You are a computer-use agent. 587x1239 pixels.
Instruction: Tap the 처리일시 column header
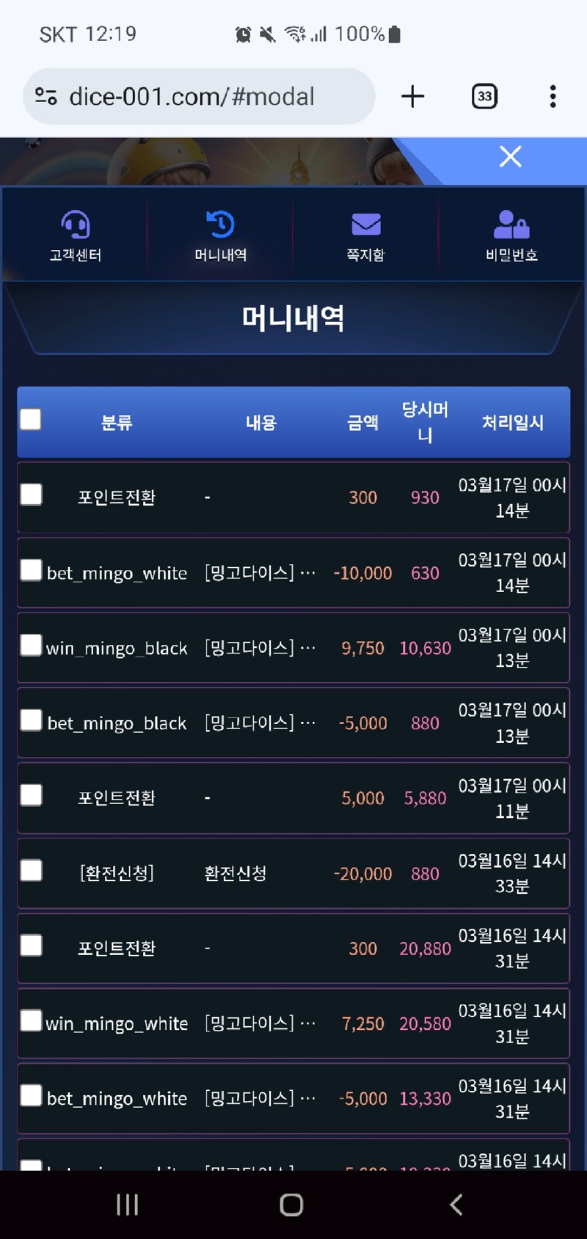click(x=512, y=423)
